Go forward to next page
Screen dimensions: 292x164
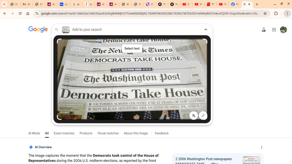(12, 14)
